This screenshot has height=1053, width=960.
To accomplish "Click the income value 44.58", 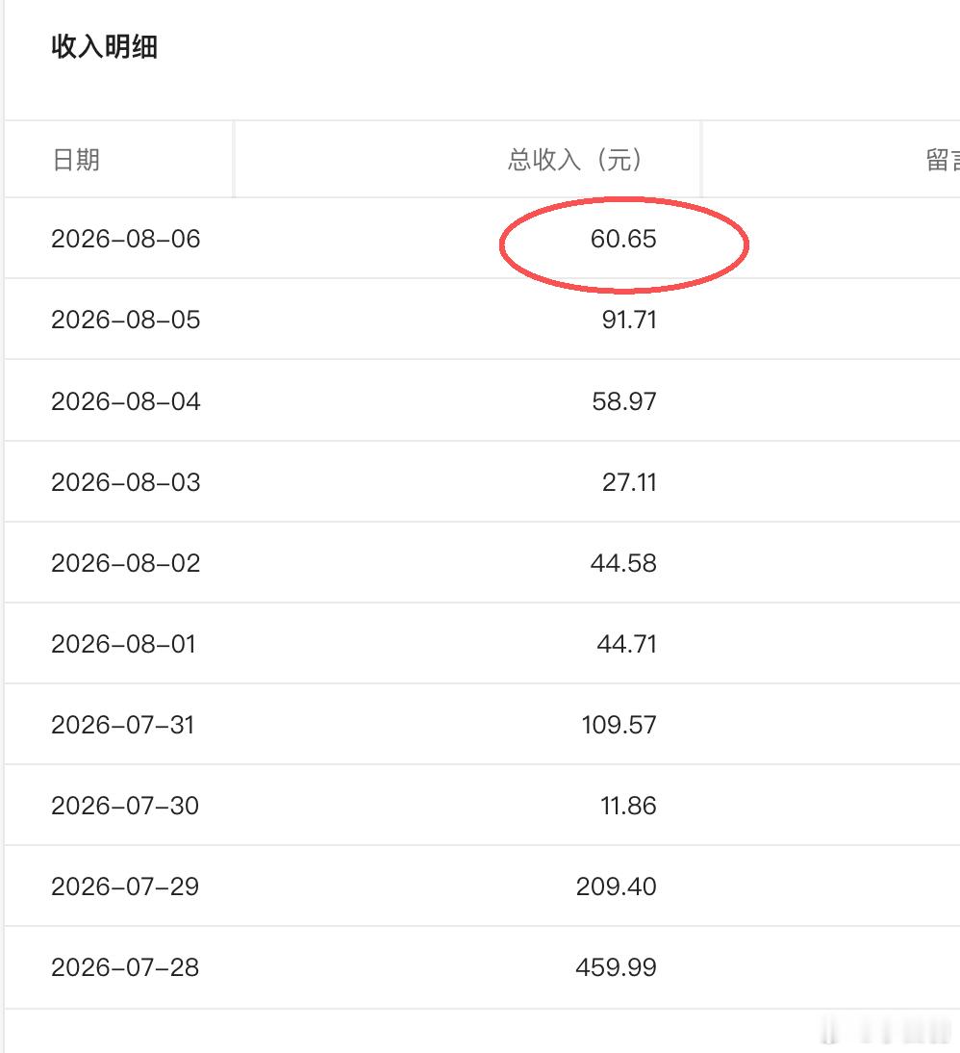I will [623, 563].
